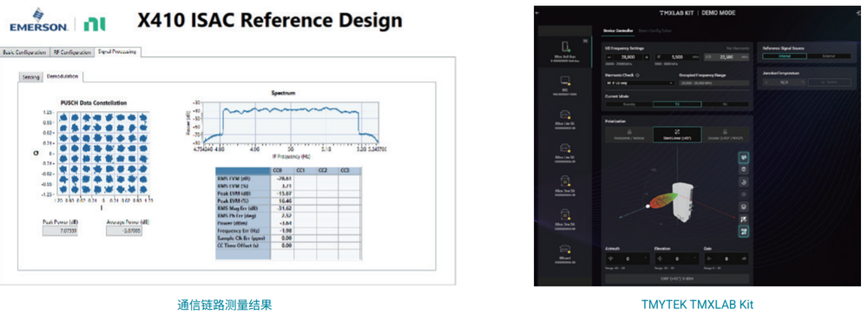This screenshot has height=322, width=868.
Task: Select the first sidebar device with TX tag
Action: click(x=565, y=51)
